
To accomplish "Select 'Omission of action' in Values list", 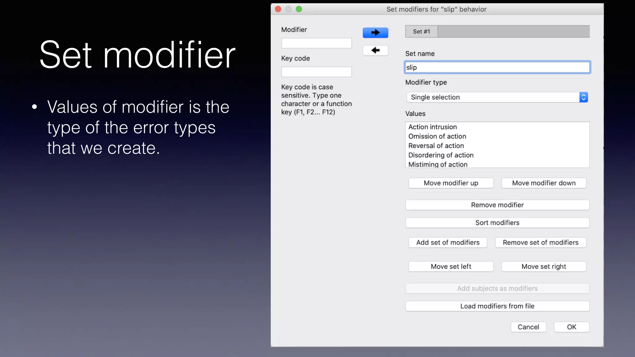I will click(497, 136).
